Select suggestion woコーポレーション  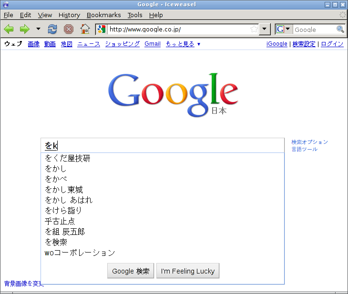click(x=163, y=253)
